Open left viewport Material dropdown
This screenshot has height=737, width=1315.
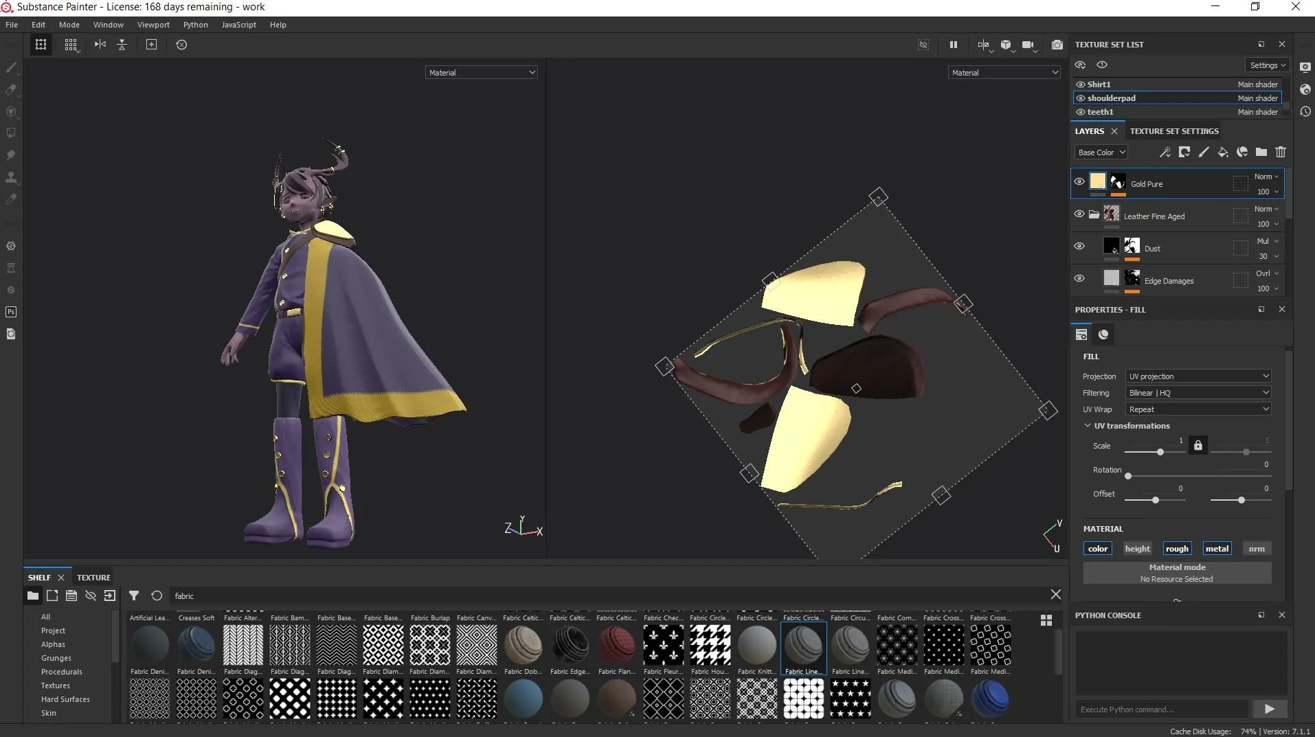(x=481, y=73)
